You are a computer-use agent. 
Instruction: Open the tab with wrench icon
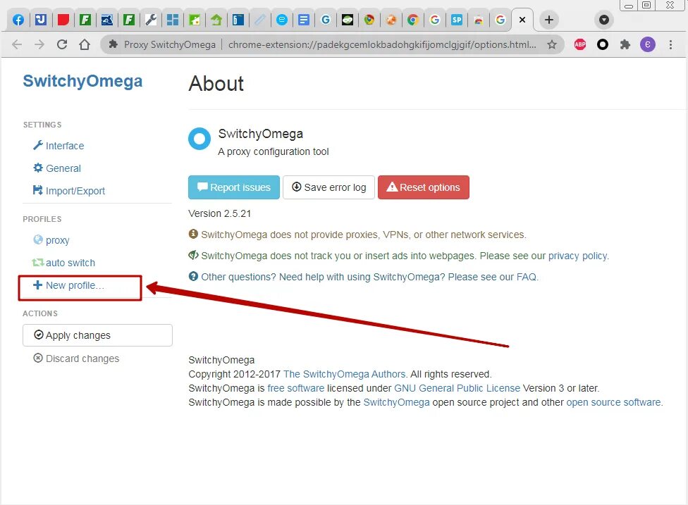click(151, 20)
